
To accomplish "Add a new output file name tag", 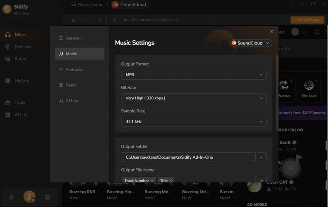I will pos(262,180).
